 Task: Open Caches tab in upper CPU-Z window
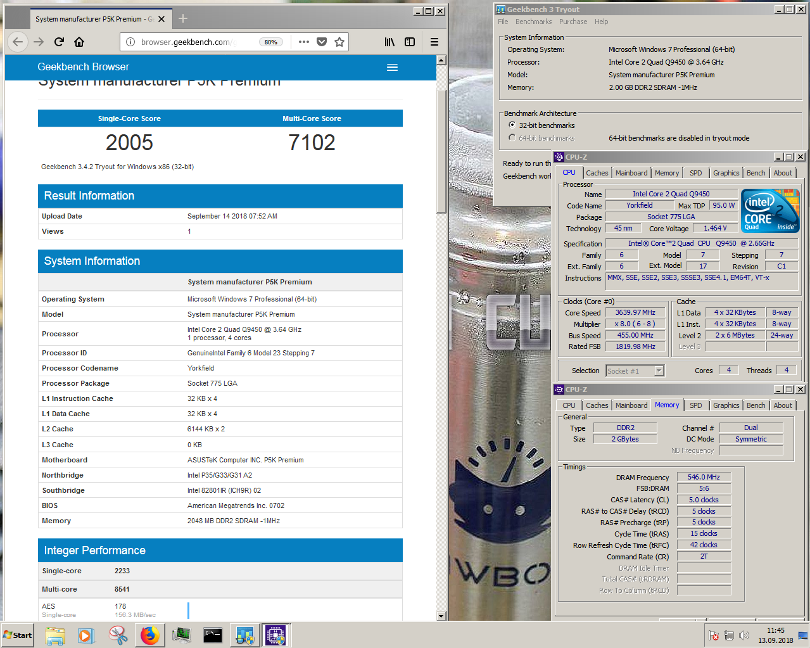(597, 173)
